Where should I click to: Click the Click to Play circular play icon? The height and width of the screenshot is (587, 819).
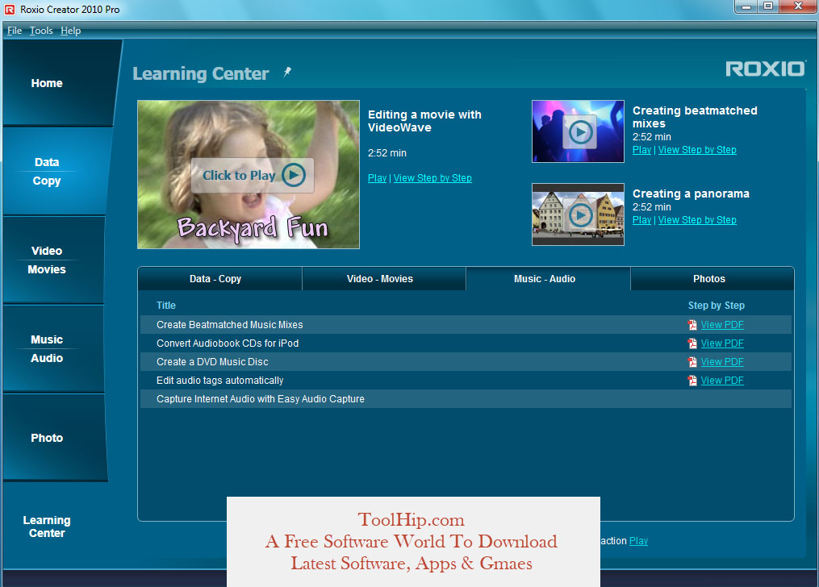tap(294, 175)
